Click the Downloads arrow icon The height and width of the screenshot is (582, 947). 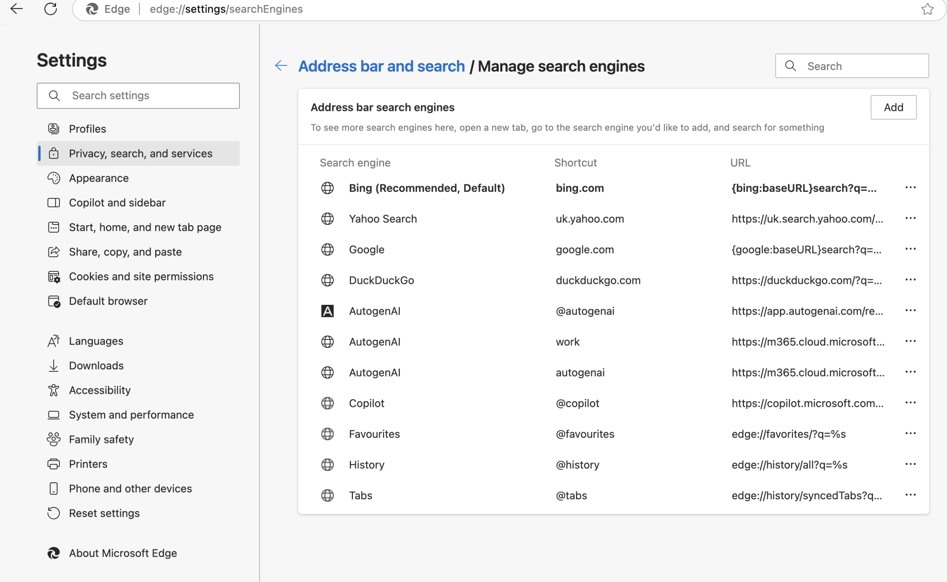coord(54,366)
